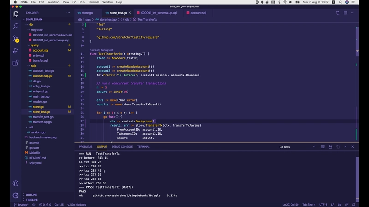This screenshot has width=369, height=207.
Task: Open the Search view in activity bar
Action: click(x=15, y=26)
